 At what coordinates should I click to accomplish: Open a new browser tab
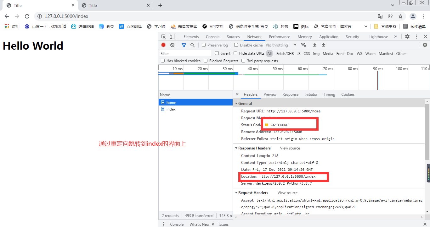click(x=160, y=5)
